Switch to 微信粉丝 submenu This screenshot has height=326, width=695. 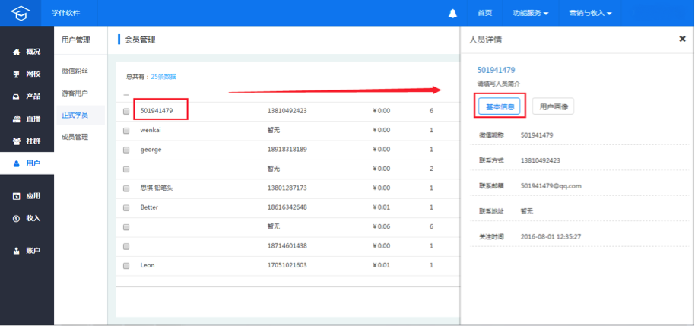click(75, 71)
